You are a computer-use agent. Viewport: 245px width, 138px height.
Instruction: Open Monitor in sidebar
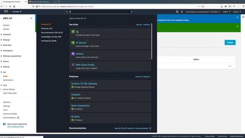[x=6, y=25]
